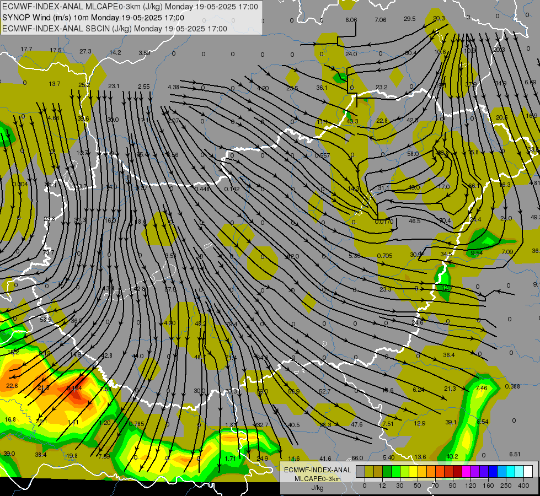Click the purple legend swatch at 120

point(475,472)
